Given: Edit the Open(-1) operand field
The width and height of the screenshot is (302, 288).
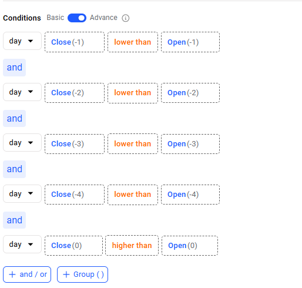Looking at the screenshot, I should tap(190, 42).
